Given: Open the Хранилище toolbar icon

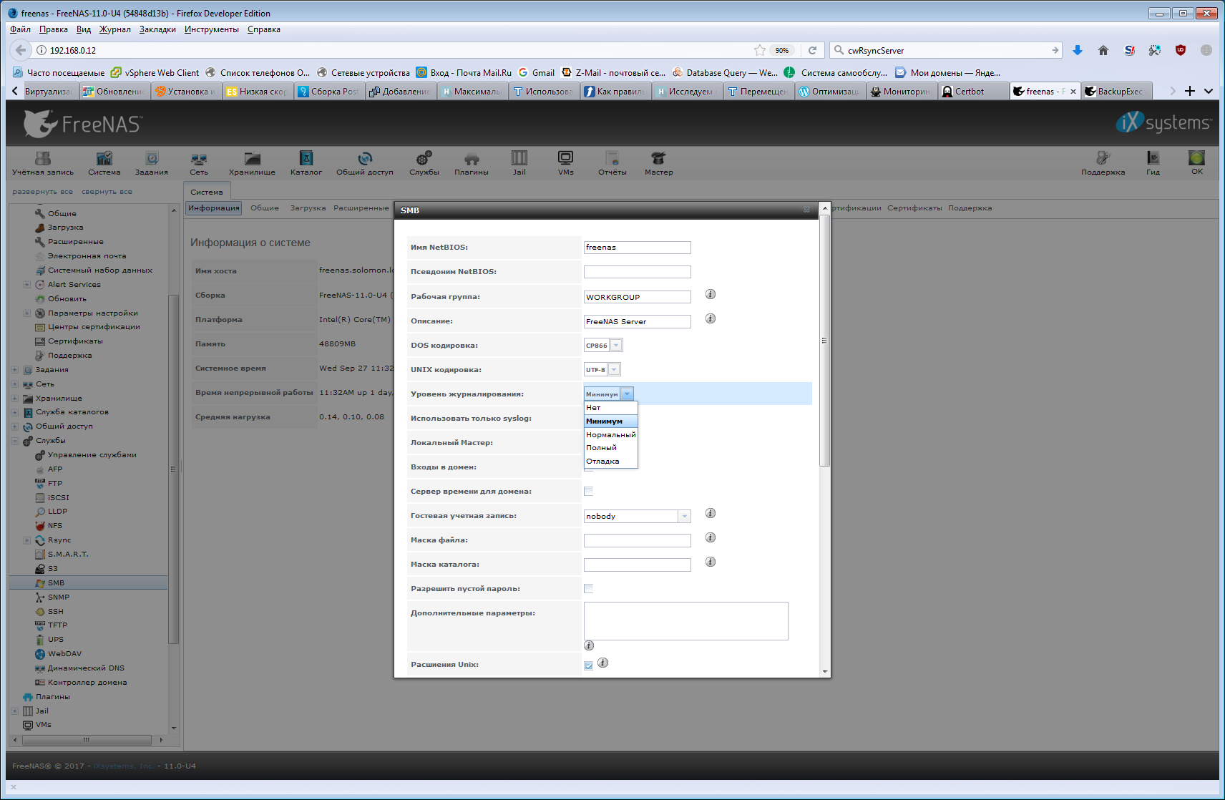Looking at the screenshot, I should [252, 163].
